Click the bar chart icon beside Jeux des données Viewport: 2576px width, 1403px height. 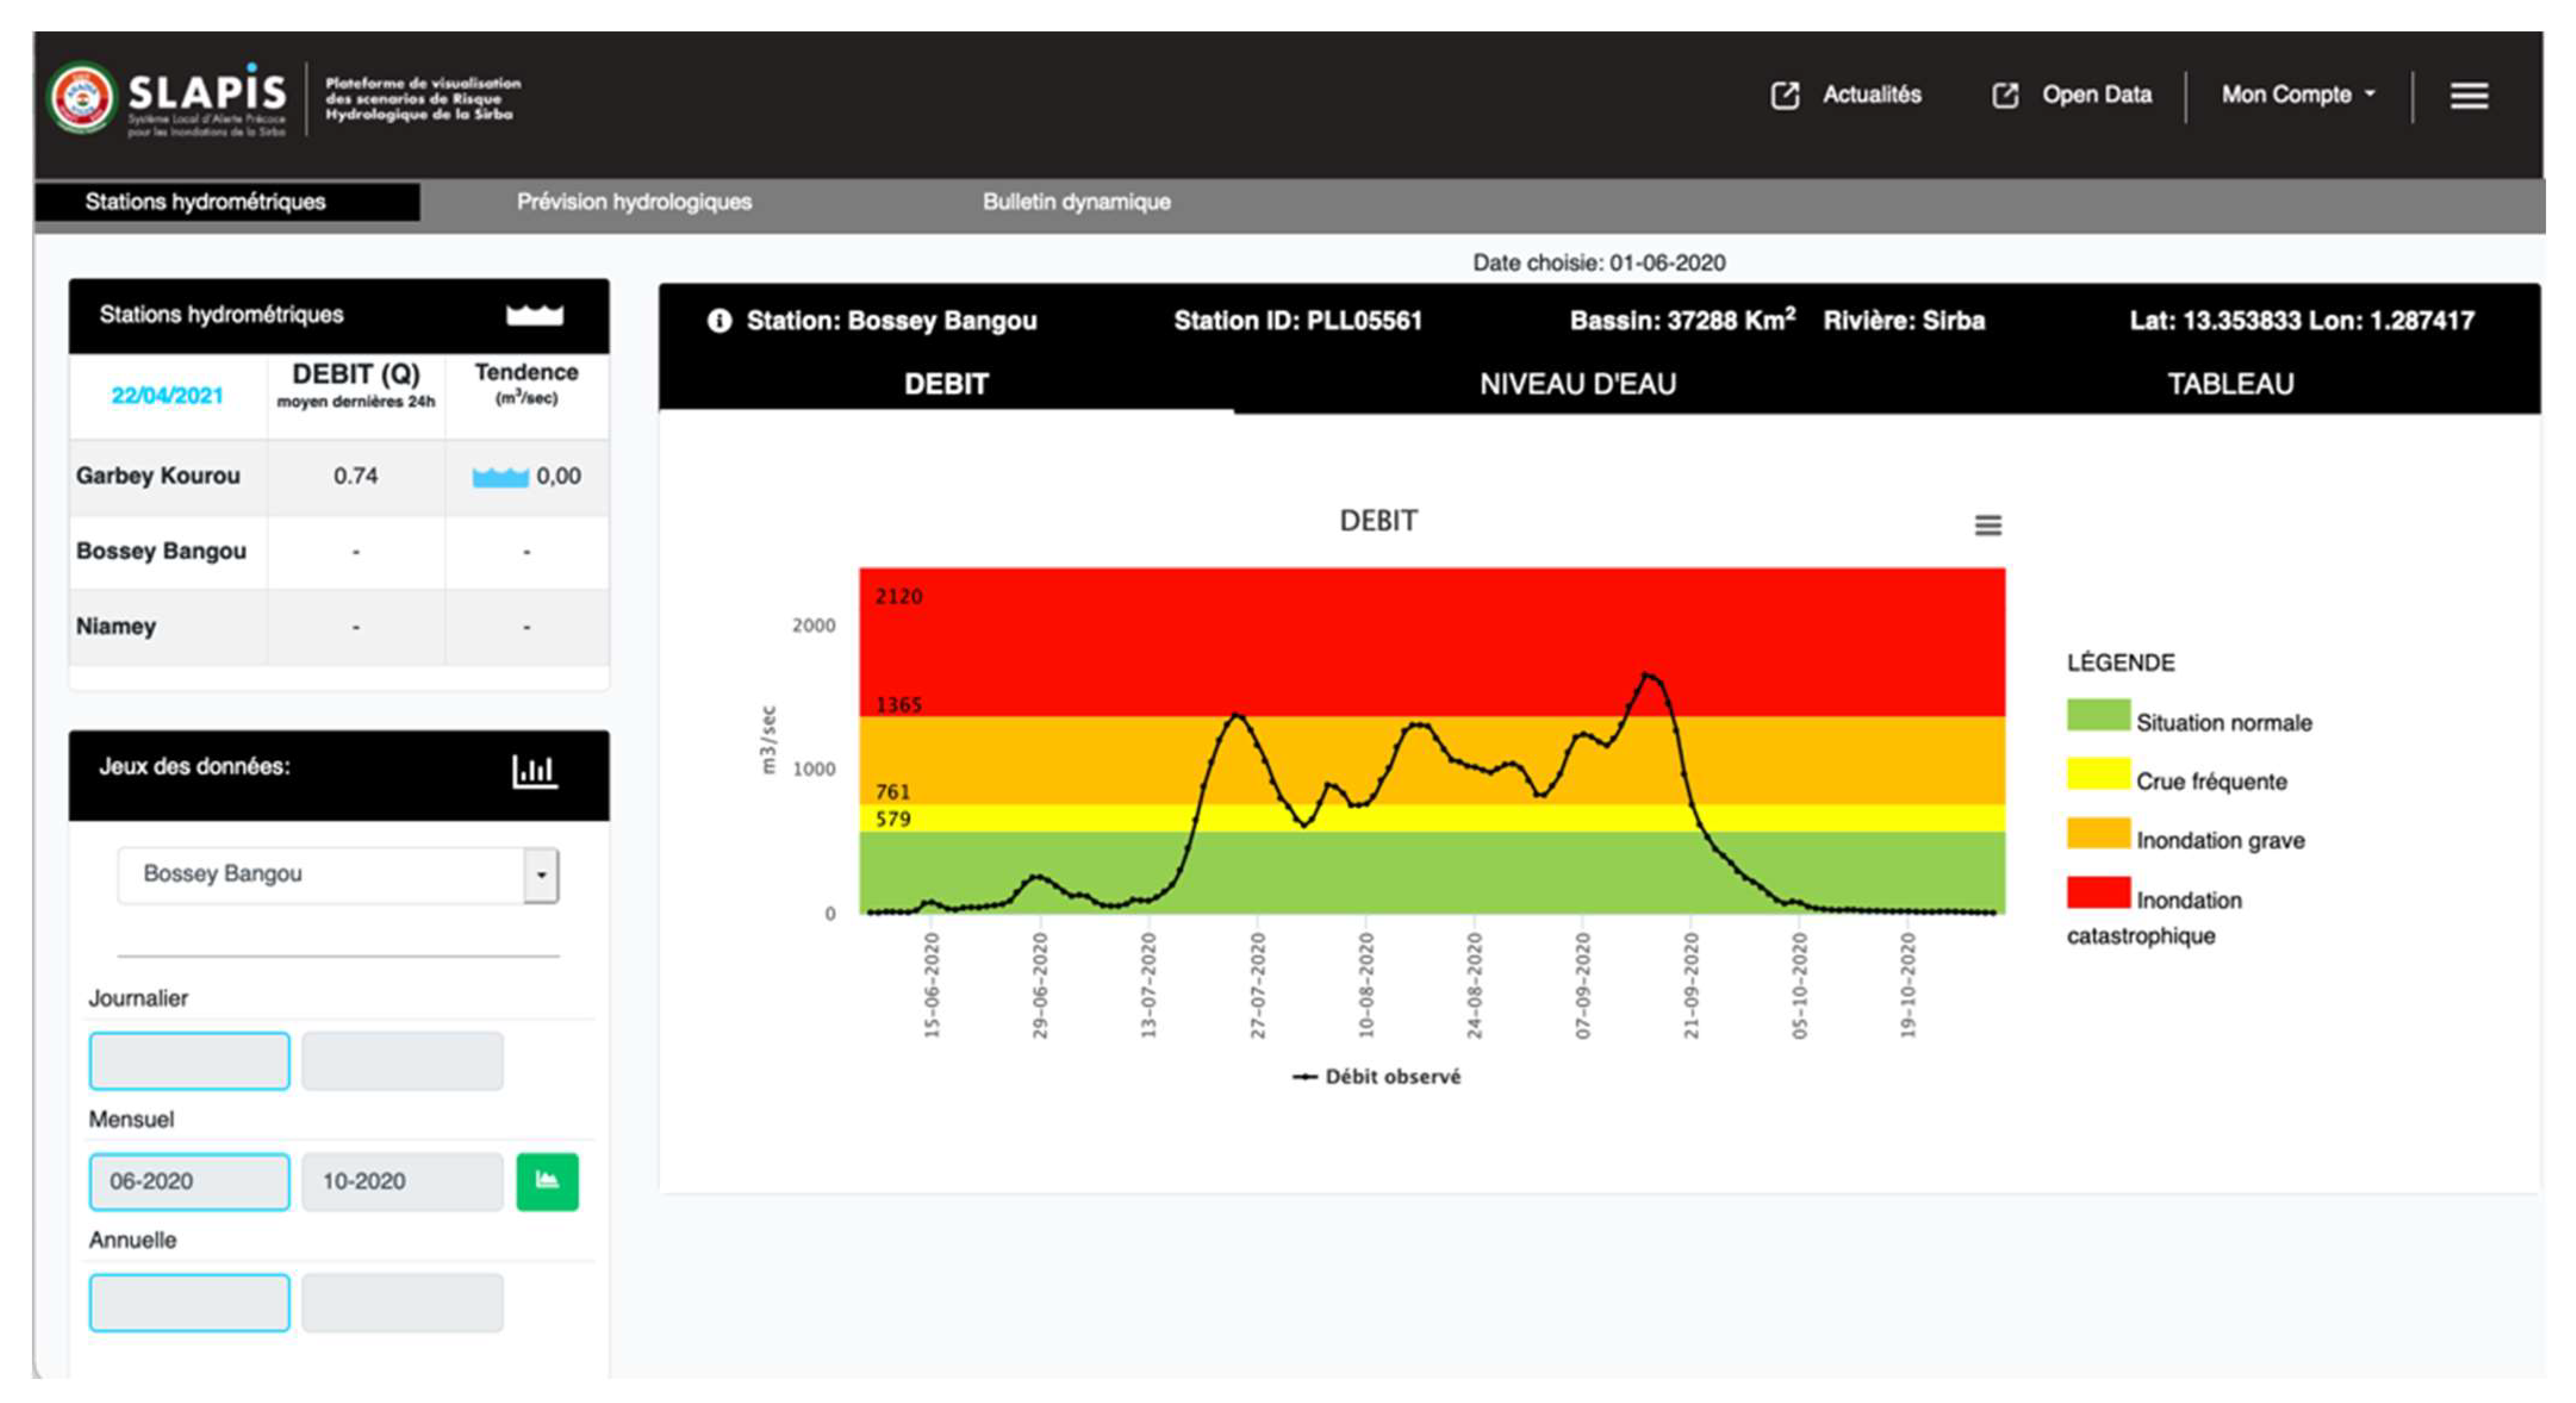[x=534, y=770]
